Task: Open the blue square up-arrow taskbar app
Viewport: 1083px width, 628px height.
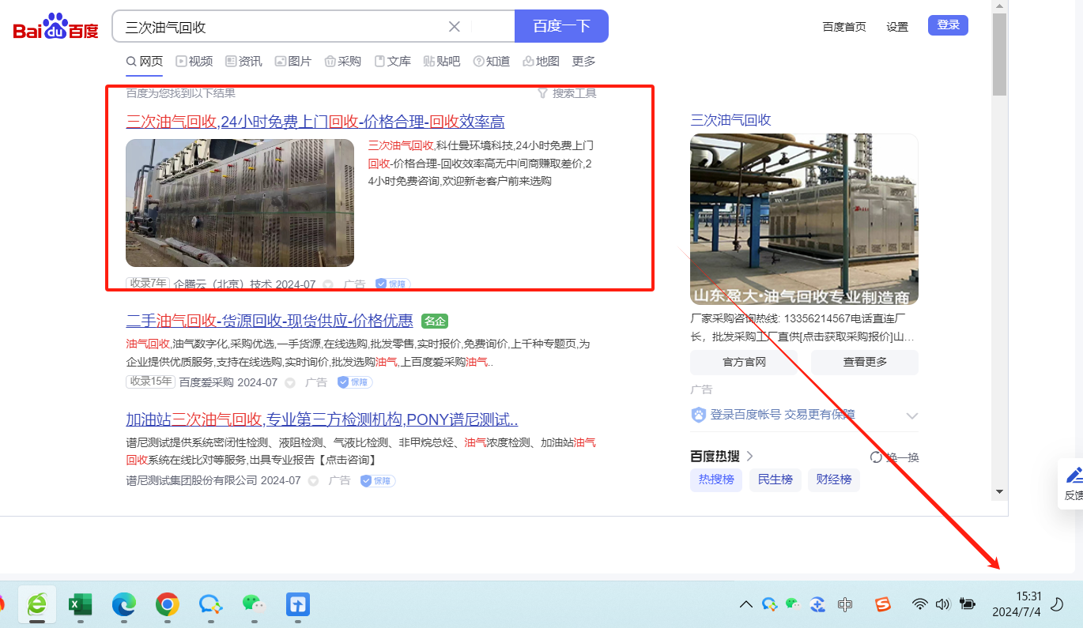Action: 297,605
